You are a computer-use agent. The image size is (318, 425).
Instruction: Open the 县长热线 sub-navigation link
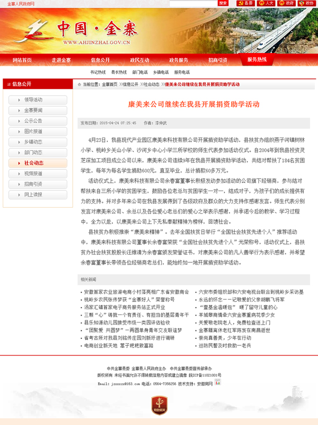119,72
